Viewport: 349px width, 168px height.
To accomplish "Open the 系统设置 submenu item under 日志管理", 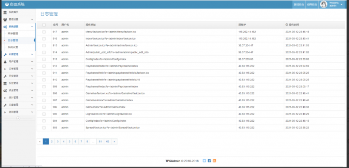I will point(13,47).
